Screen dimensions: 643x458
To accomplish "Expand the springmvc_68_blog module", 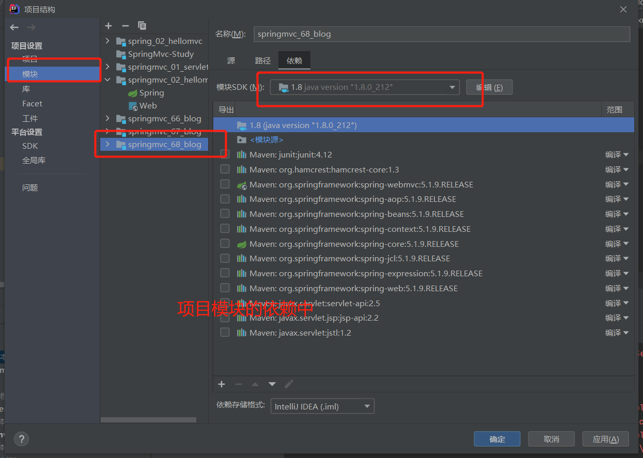I will point(107,145).
